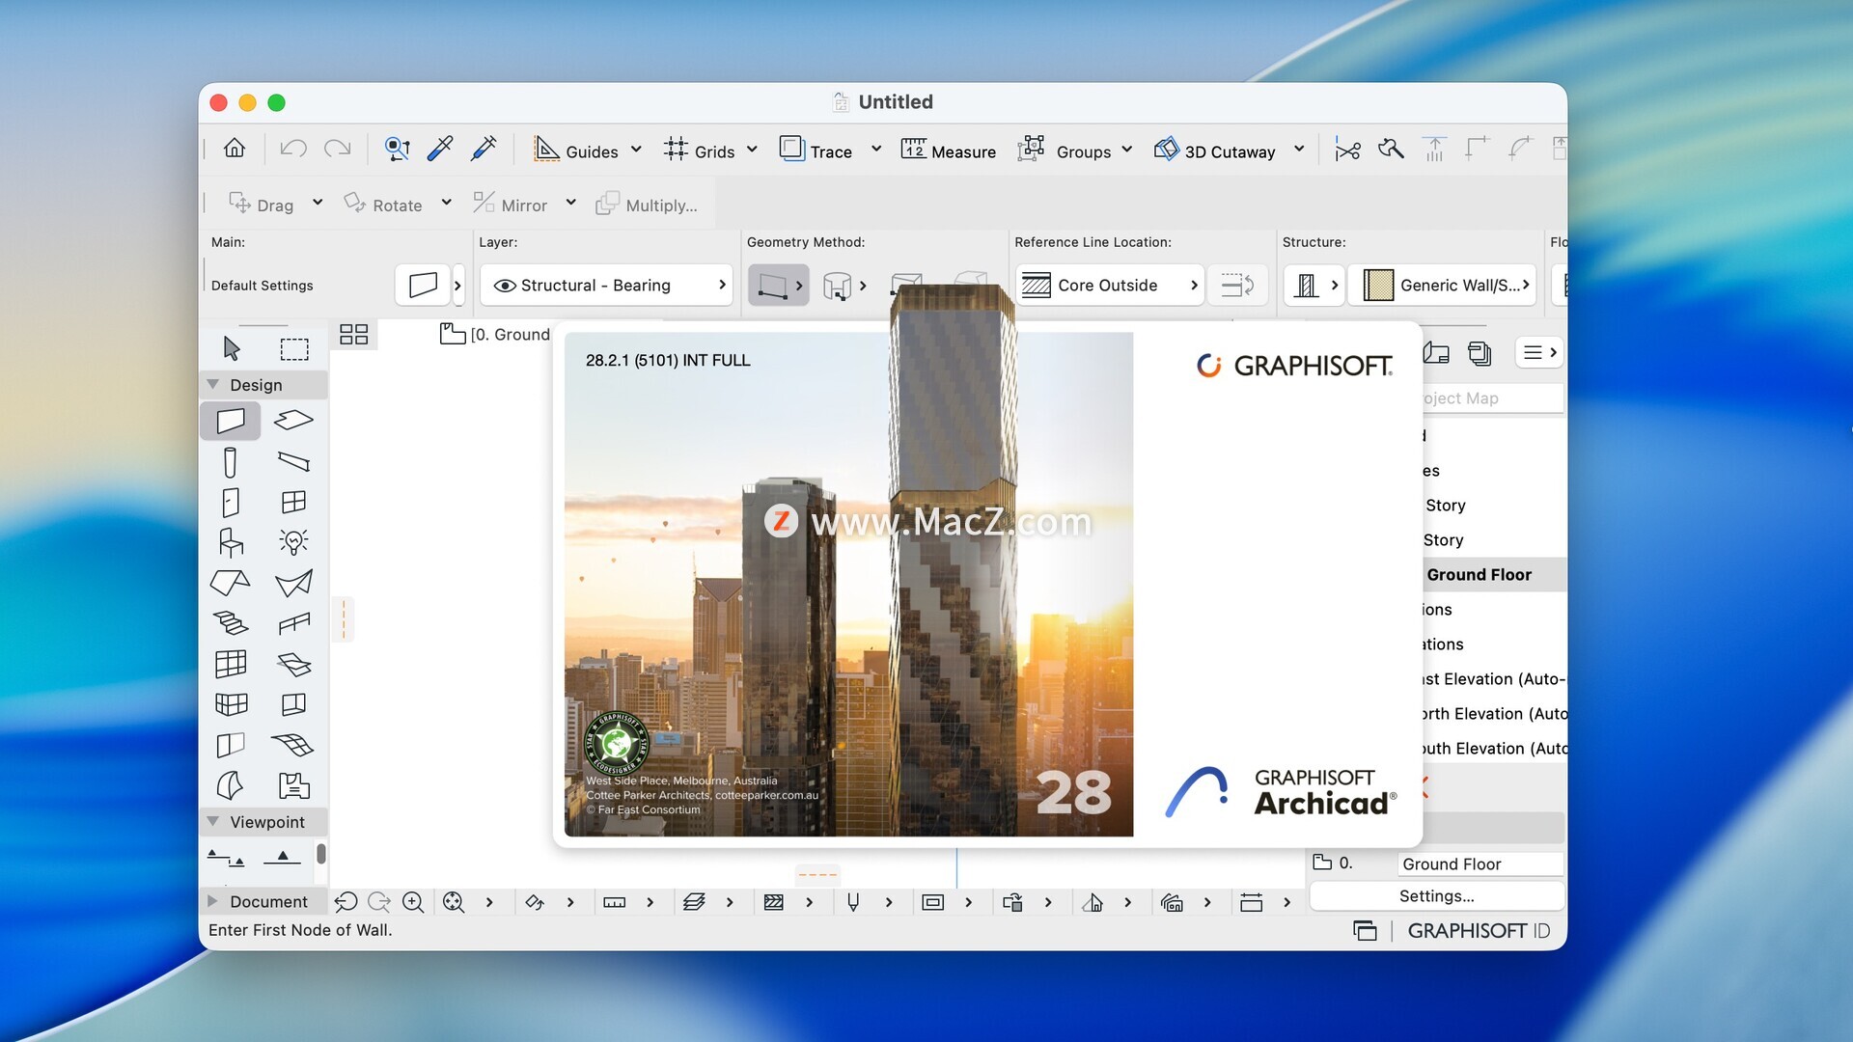1853x1042 pixels.
Task: Open 3D Cutaway dropdown arrow
Action: click(1299, 150)
